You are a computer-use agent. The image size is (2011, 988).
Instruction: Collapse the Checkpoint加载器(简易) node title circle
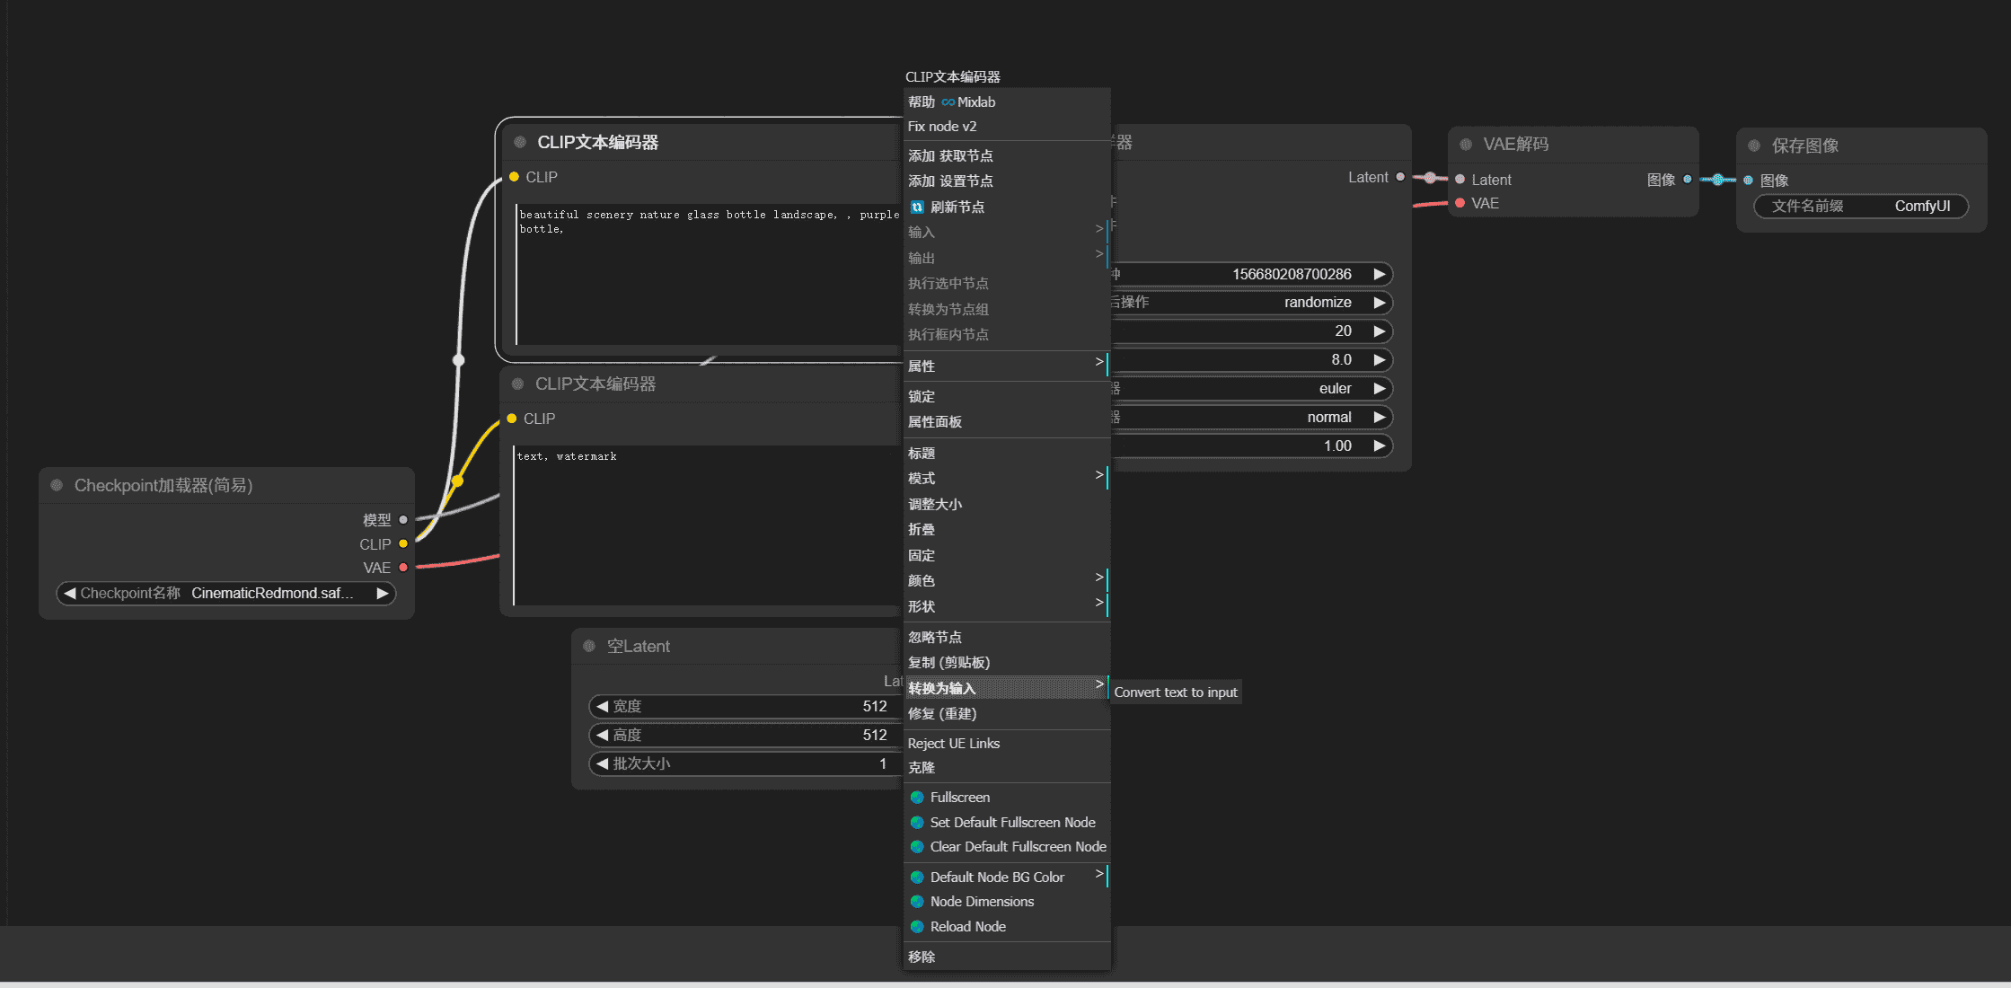tap(57, 485)
